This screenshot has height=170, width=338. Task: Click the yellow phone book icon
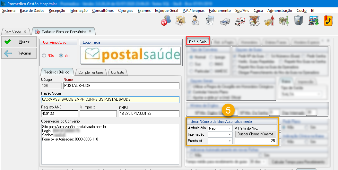pyautogui.click(x=328, y=21)
